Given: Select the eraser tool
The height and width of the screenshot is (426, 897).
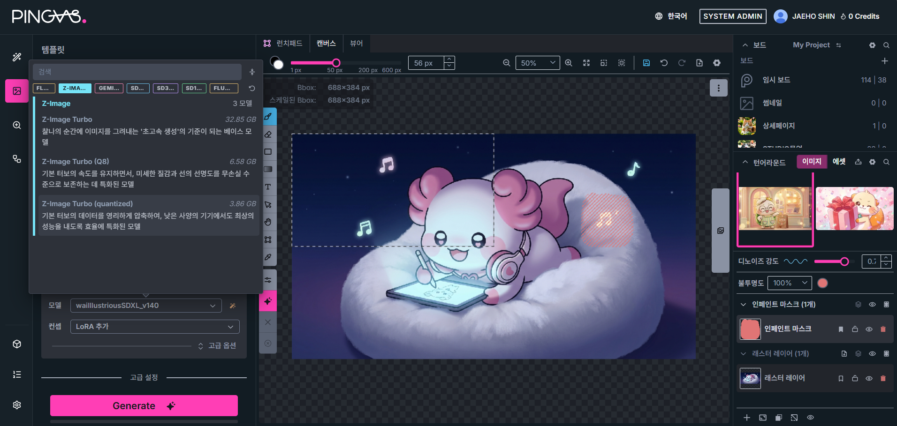Looking at the screenshot, I should (x=268, y=134).
